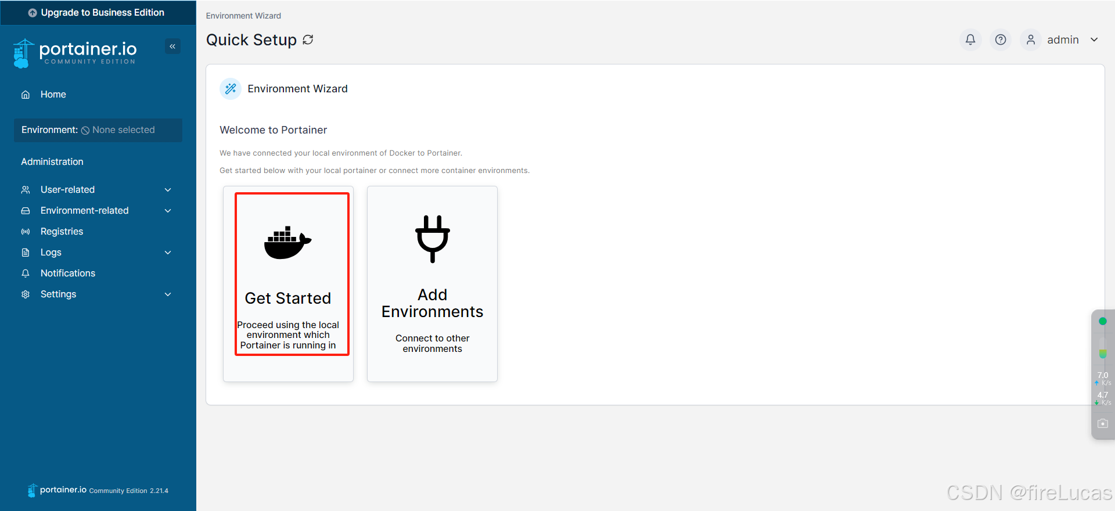Click the User-related people icon
The height and width of the screenshot is (511, 1115).
point(26,190)
